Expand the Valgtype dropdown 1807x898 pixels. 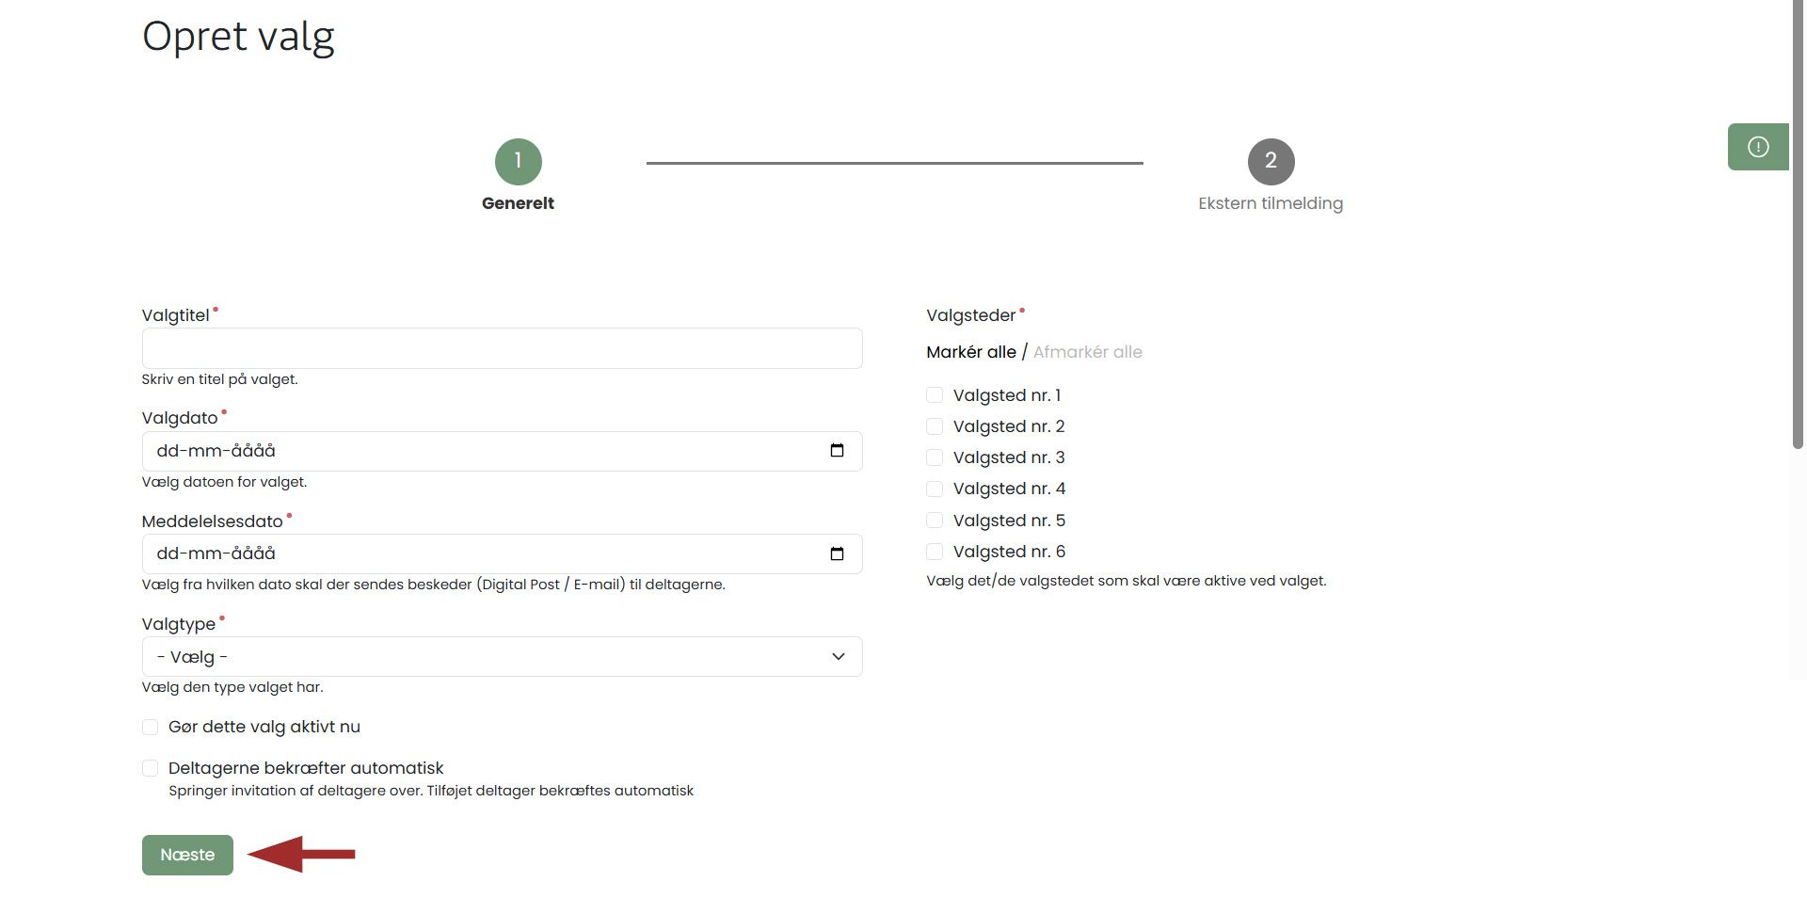501,657
